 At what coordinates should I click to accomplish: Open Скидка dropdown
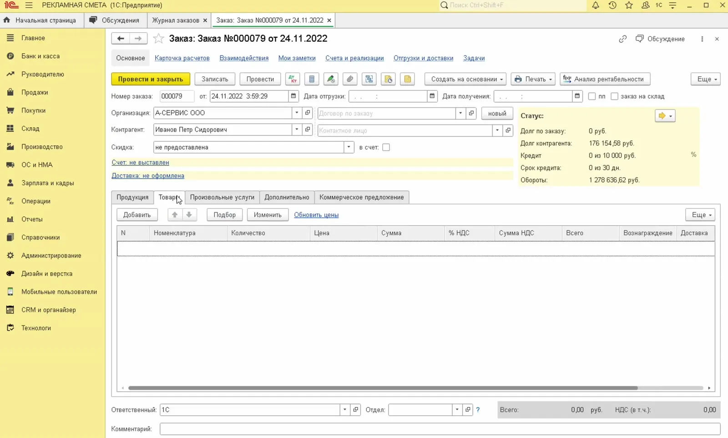[x=349, y=147]
